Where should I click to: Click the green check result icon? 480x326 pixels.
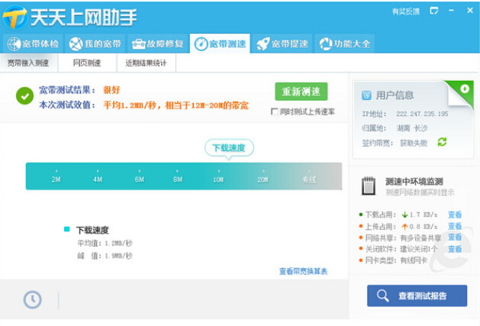point(24,95)
